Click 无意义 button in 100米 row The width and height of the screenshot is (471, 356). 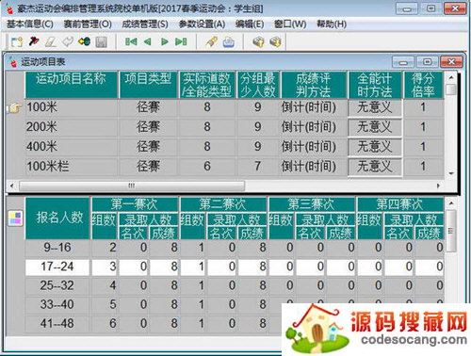pyautogui.click(x=375, y=107)
